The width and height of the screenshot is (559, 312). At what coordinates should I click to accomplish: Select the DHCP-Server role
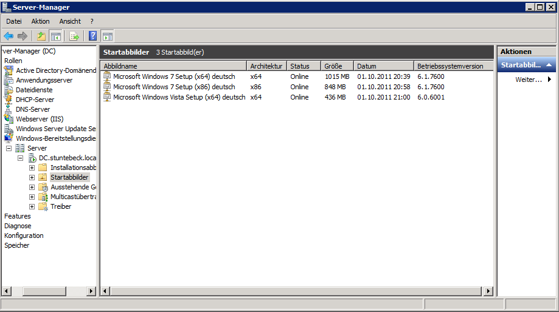click(35, 100)
